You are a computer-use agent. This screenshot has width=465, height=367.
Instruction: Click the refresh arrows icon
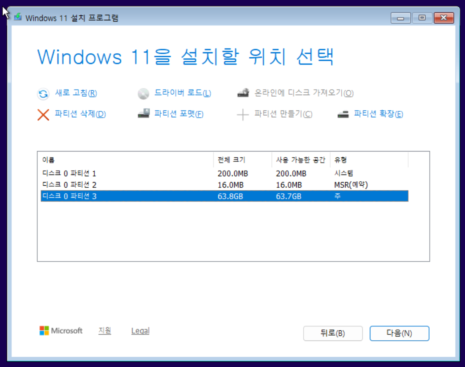click(43, 94)
